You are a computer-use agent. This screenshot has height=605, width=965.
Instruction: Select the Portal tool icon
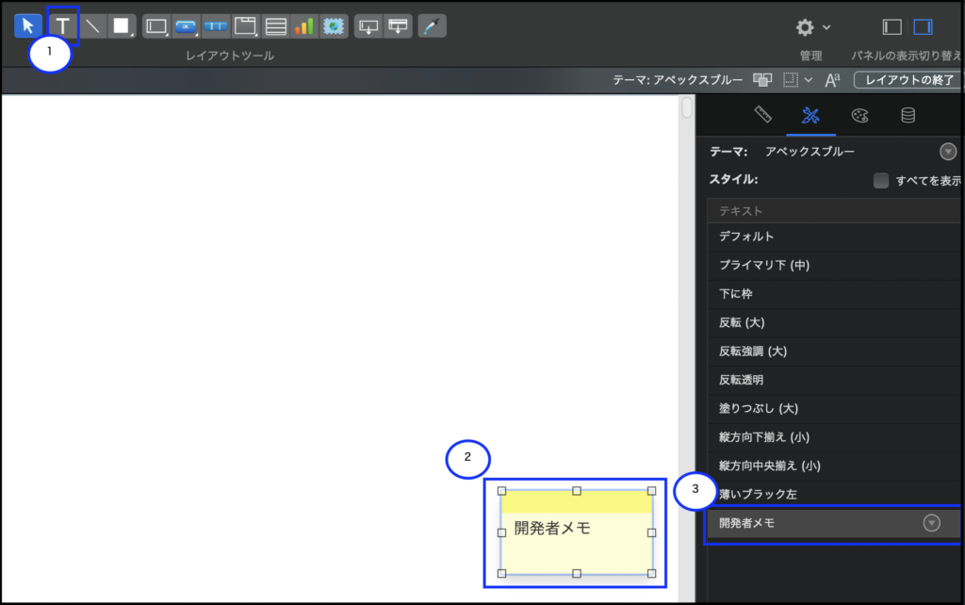tap(275, 26)
